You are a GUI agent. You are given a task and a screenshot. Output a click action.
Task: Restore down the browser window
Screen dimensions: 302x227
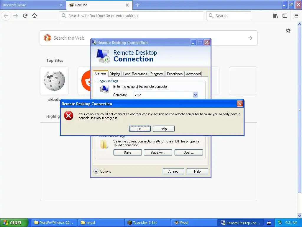(291, 5)
